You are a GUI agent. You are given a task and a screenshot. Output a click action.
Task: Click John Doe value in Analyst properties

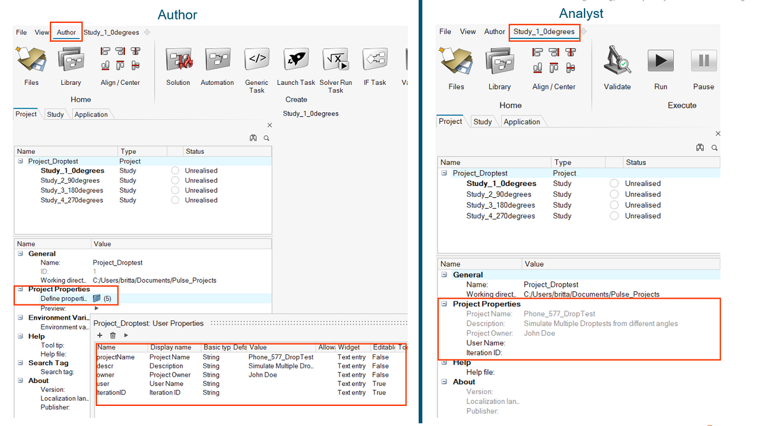tap(539, 333)
